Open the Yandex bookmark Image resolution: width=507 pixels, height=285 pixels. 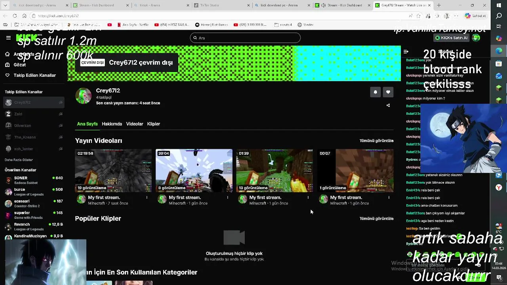click(x=306, y=25)
